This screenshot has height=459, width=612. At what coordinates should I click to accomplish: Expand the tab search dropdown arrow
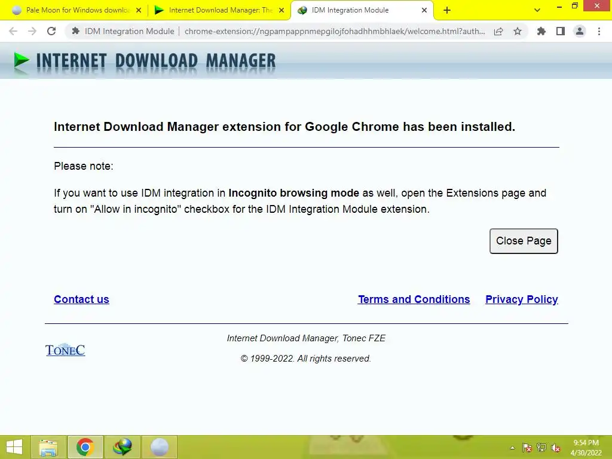tap(537, 10)
